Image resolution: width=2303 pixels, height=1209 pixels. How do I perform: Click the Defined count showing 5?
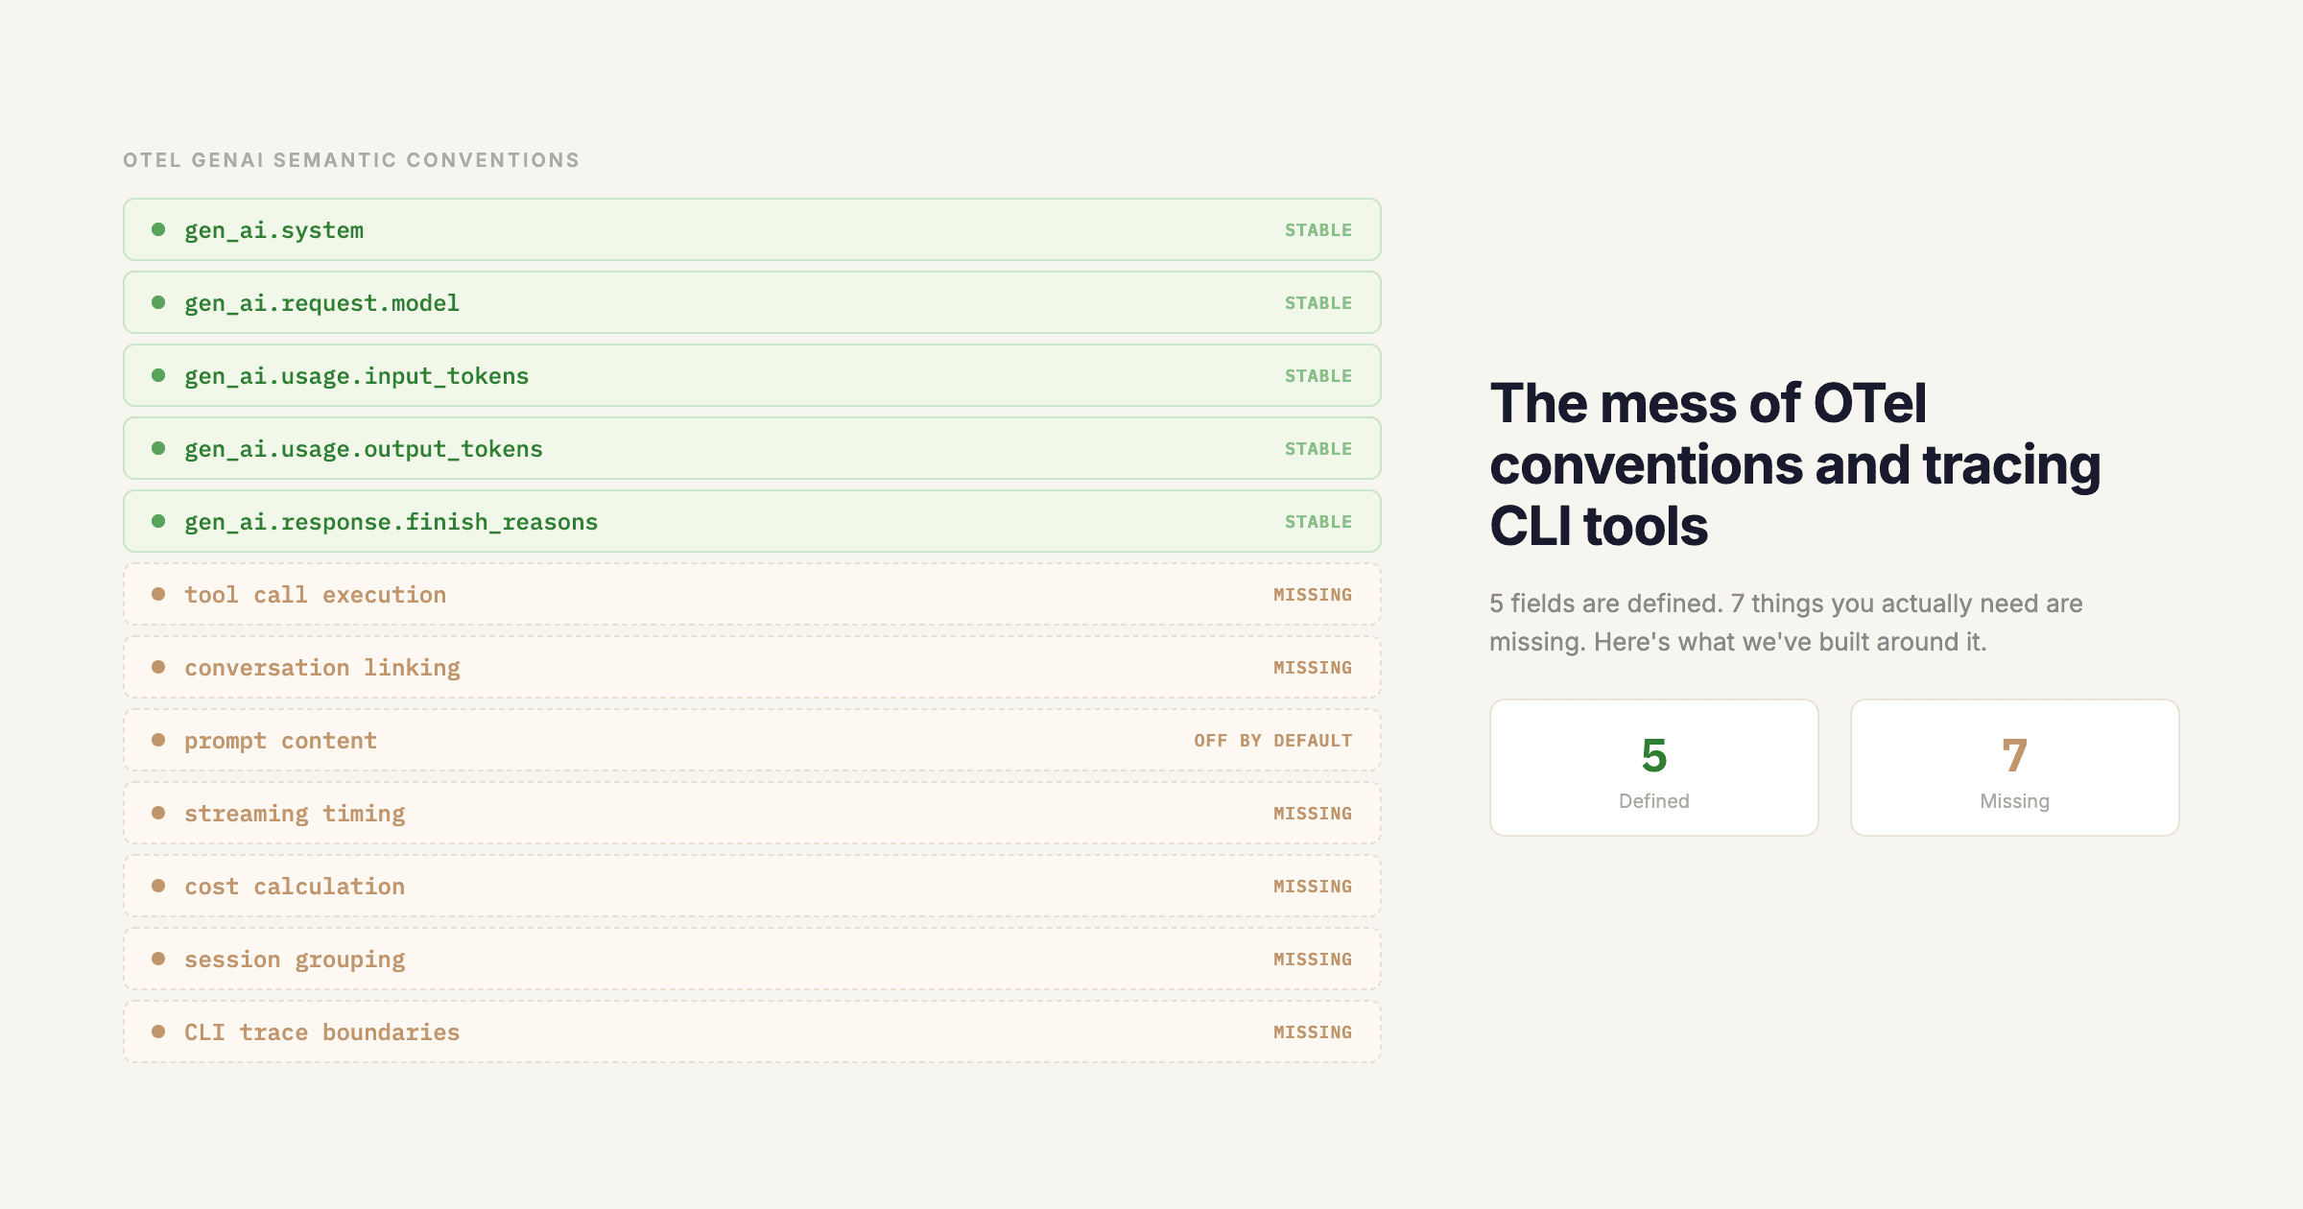tap(1653, 757)
